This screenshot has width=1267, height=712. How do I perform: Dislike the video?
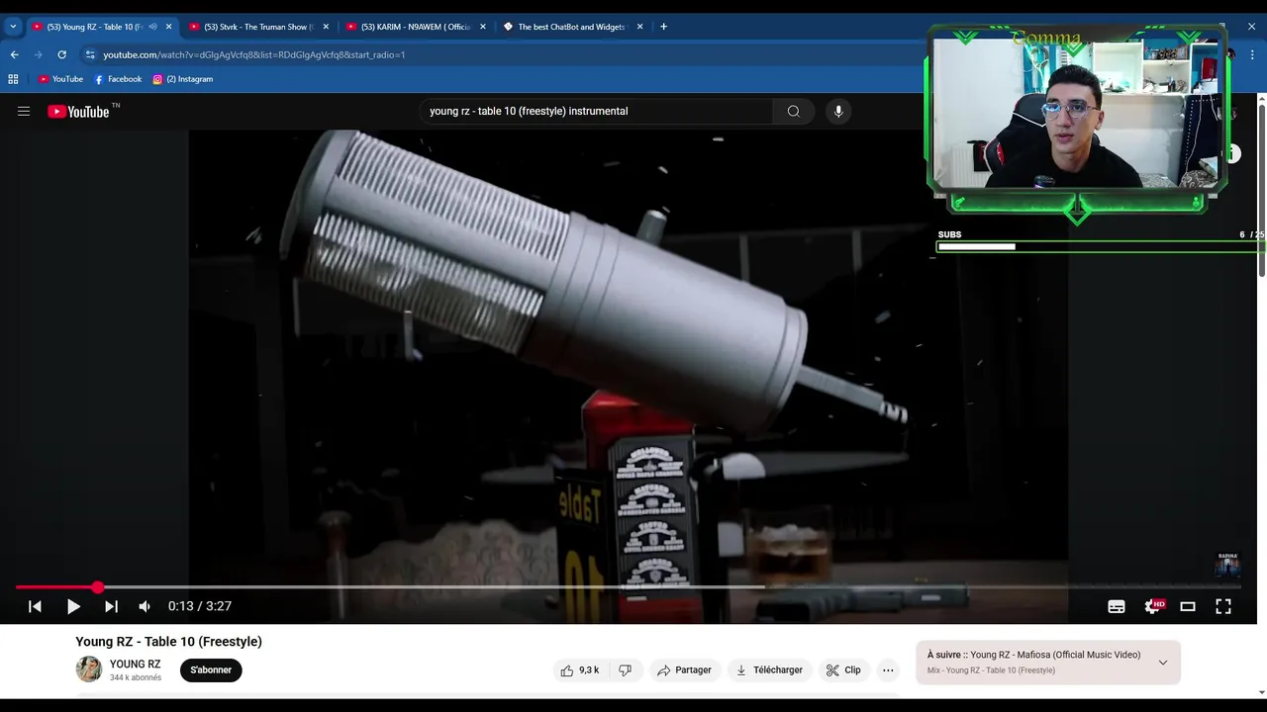(625, 670)
